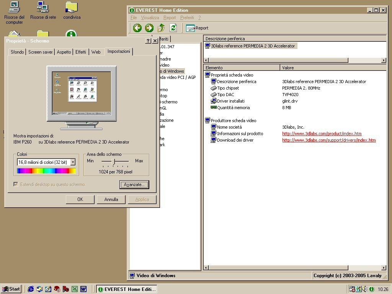The width and height of the screenshot is (392, 294).
Task: Click the Start button
Action: pyautogui.click(x=11, y=289)
